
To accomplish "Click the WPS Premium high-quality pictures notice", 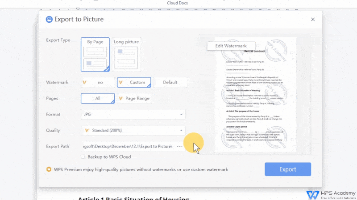I will (141, 170).
